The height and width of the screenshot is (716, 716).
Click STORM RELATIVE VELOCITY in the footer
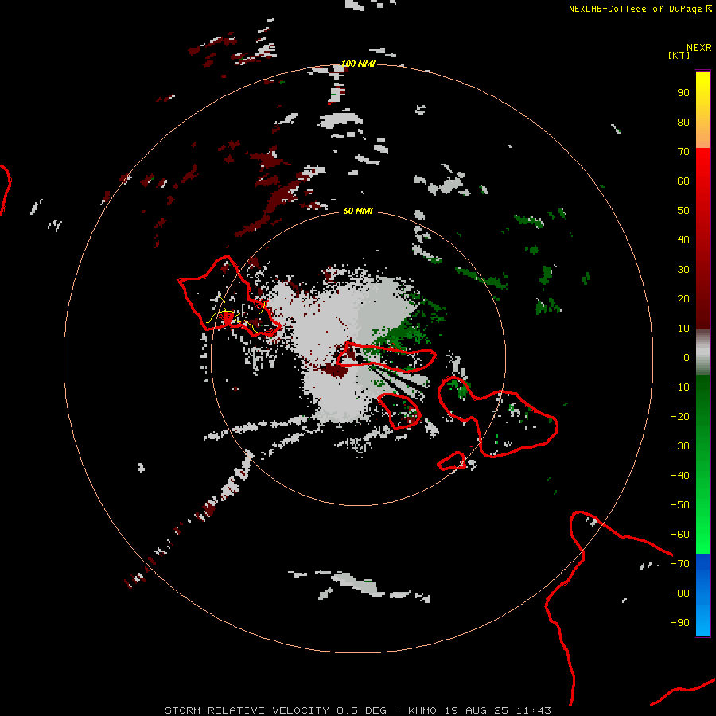[247, 710]
